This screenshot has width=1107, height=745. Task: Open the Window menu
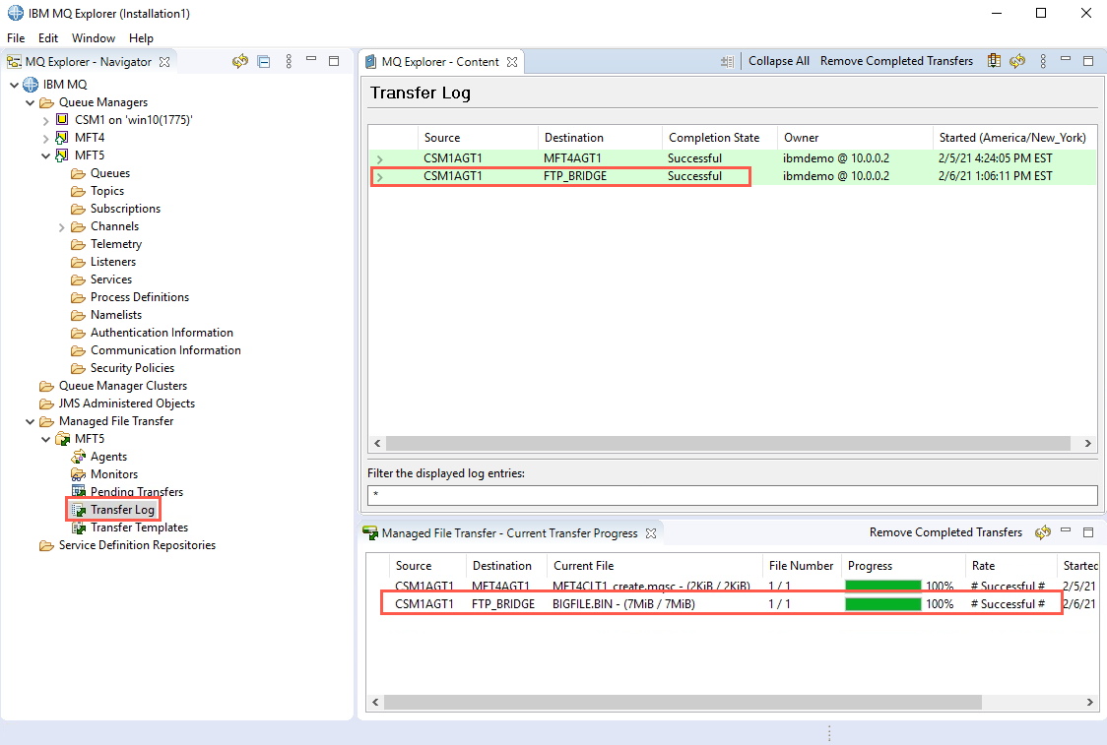(94, 38)
